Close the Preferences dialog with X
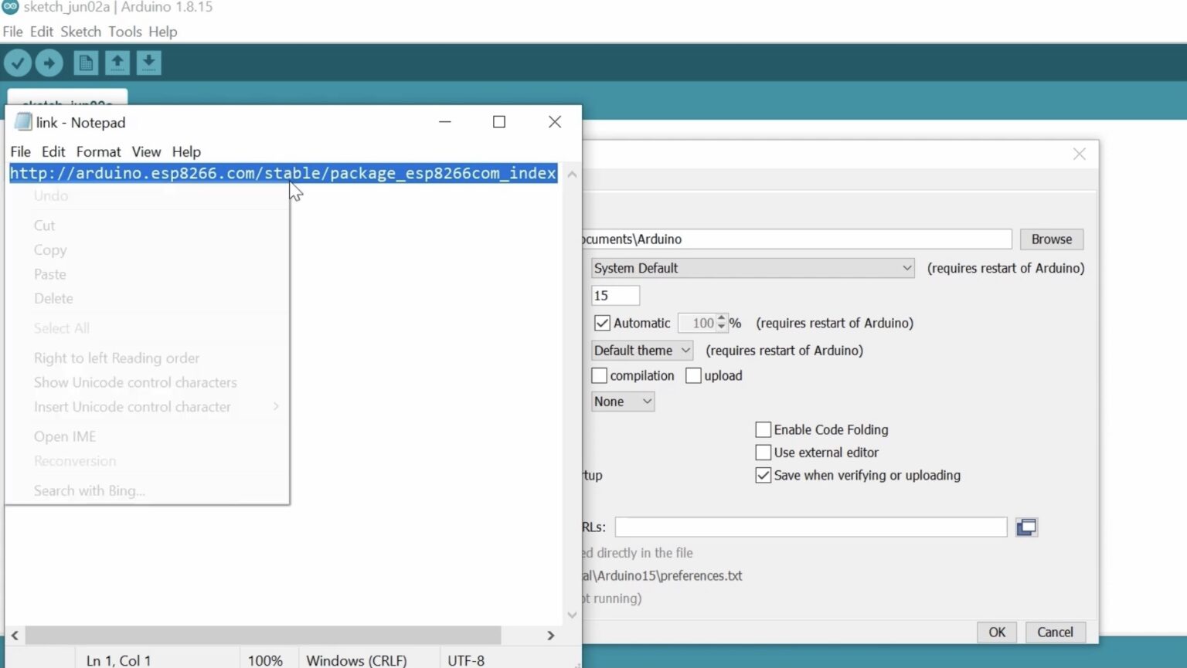Screen dimensions: 1187x668 click(x=1079, y=154)
